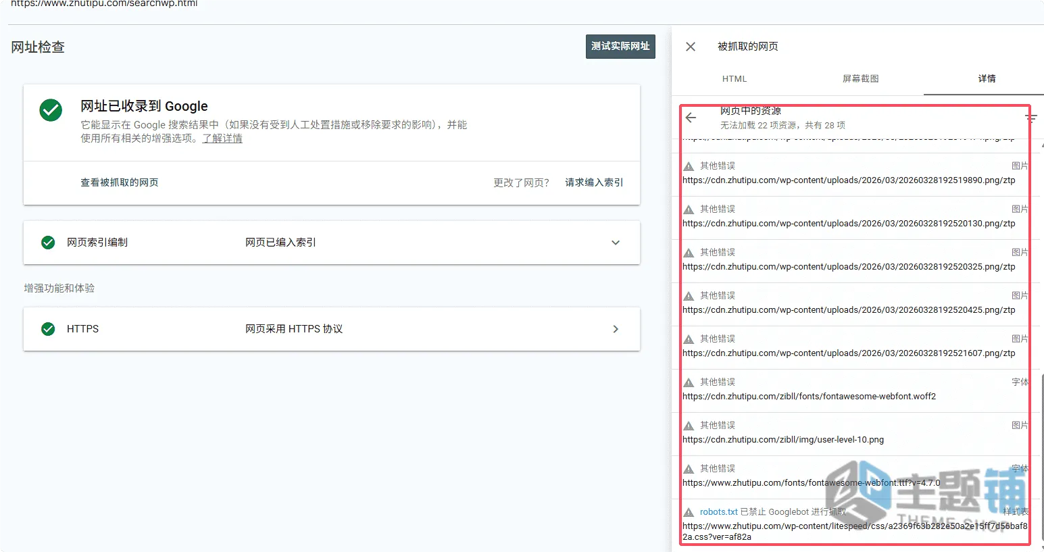Screen dimensions: 1044x552
Task: Click the 更改了网页? text
Action: tap(521, 182)
